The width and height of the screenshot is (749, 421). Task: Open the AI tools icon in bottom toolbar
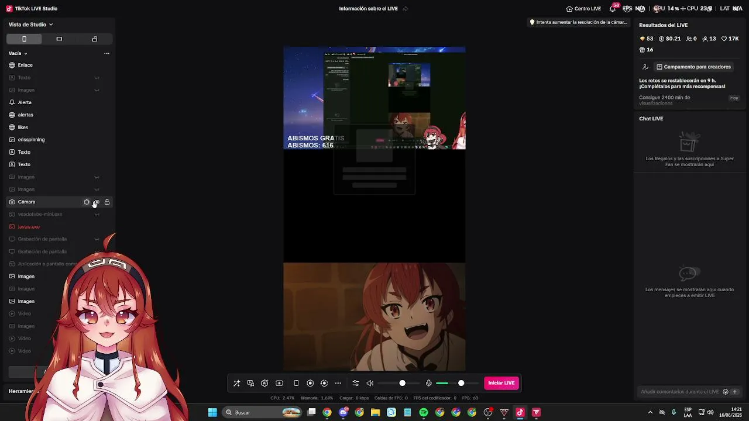pos(264,383)
